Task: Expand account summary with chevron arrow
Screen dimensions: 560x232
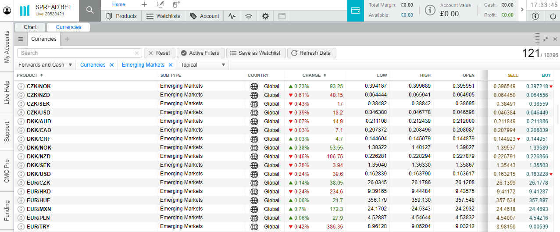Action: [522, 10]
